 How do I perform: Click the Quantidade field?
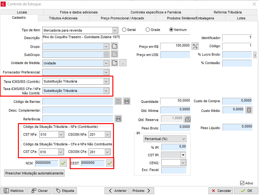tap(175, 101)
